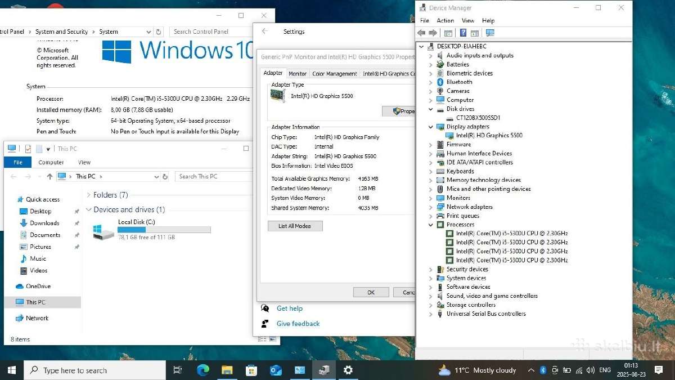Click the Bluetooth category icon in Device Manager

click(x=440, y=82)
